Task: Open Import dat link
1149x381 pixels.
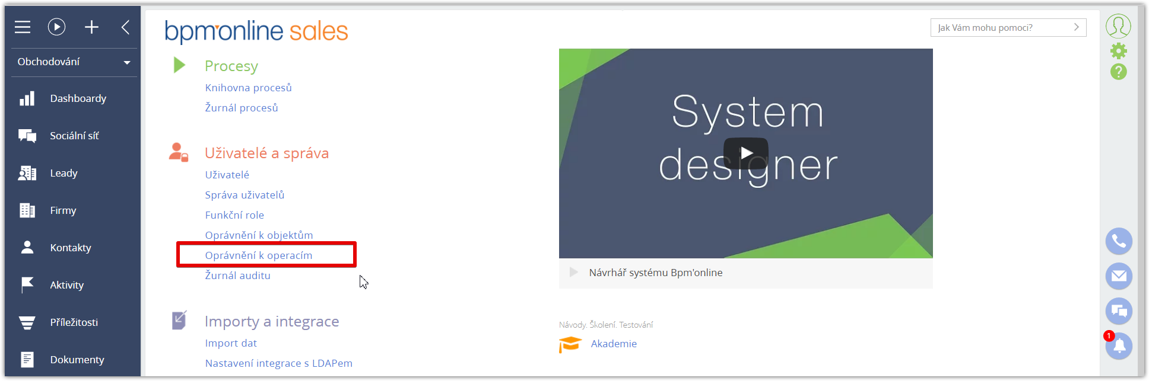Action: click(231, 343)
